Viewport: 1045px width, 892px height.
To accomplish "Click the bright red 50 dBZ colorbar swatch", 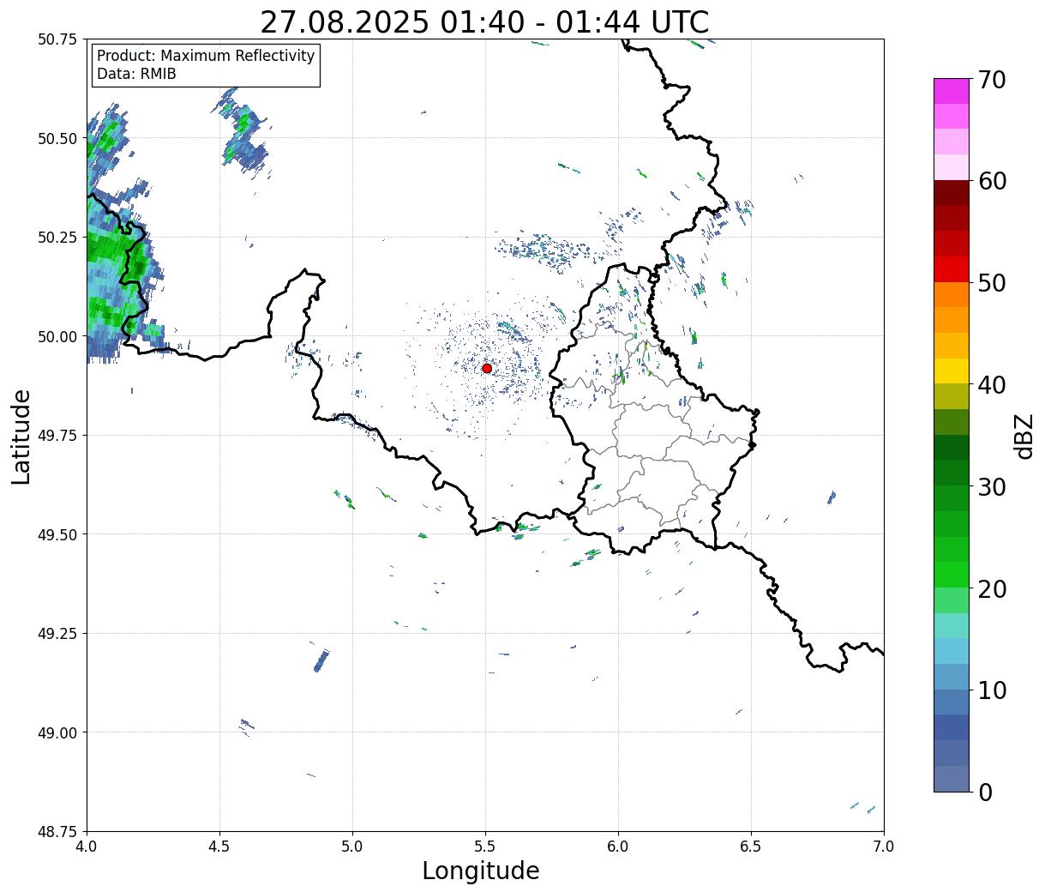I will (952, 269).
